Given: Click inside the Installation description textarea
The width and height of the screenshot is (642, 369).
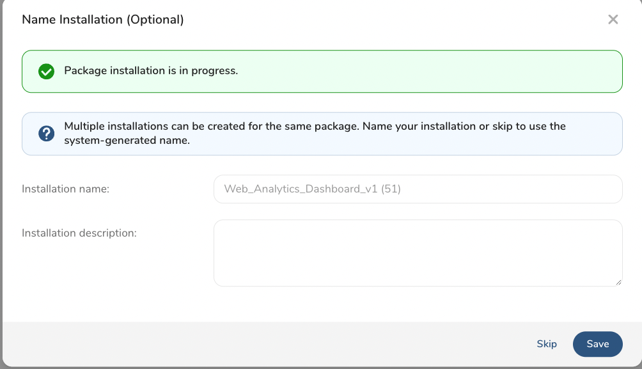Looking at the screenshot, I should pyautogui.click(x=418, y=253).
